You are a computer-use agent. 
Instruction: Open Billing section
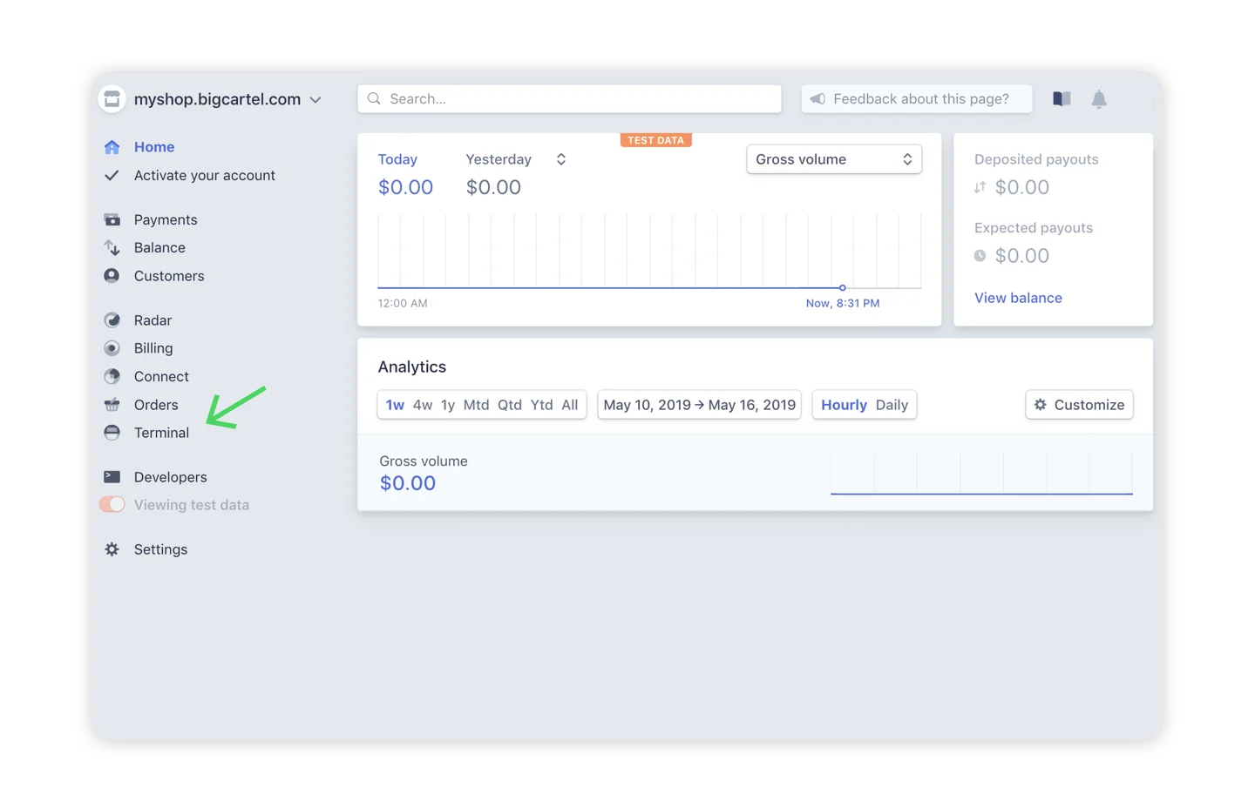click(153, 348)
